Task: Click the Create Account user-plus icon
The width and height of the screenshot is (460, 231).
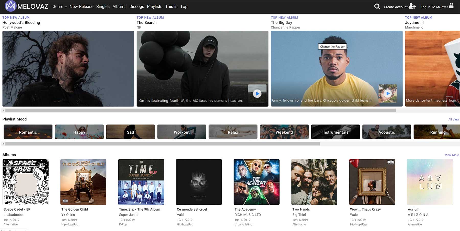Action: pos(412,6)
